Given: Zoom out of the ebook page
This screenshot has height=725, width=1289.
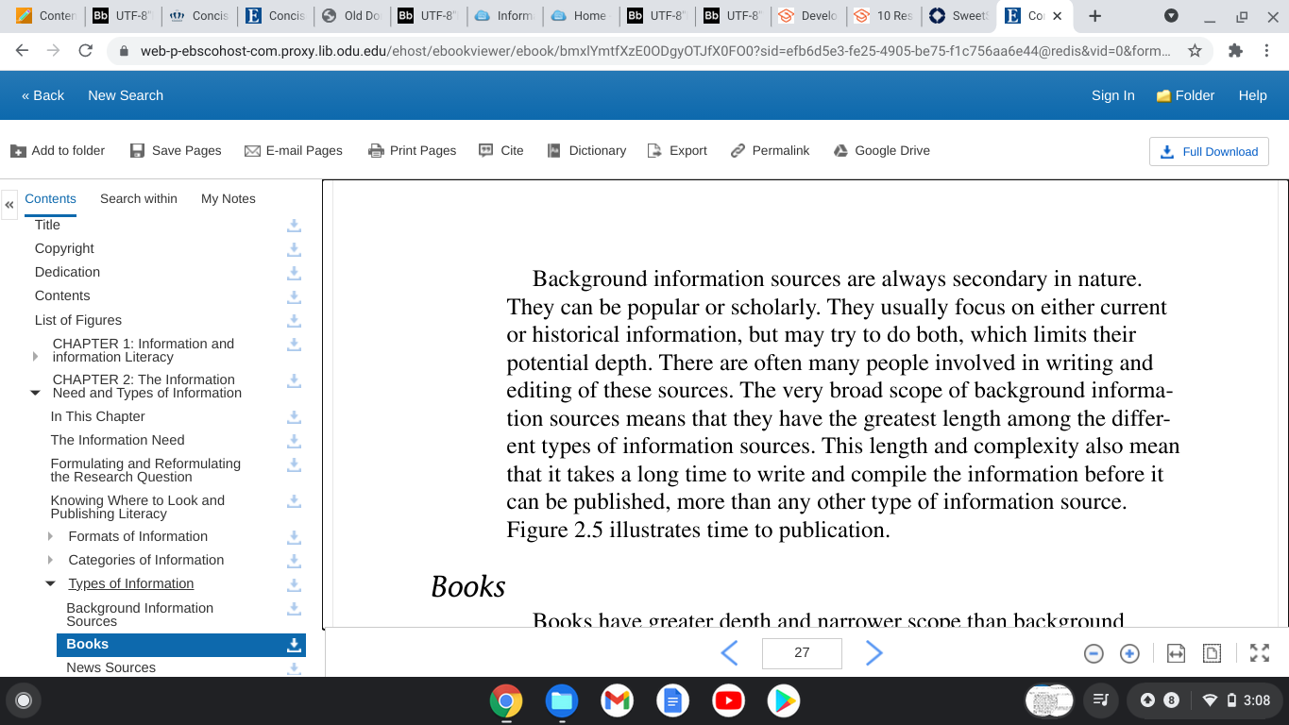Looking at the screenshot, I should 1094,653.
